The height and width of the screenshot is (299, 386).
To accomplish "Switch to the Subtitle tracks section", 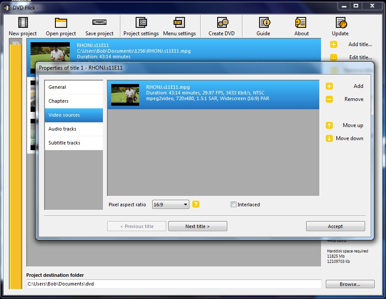I will [x=74, y=143].
